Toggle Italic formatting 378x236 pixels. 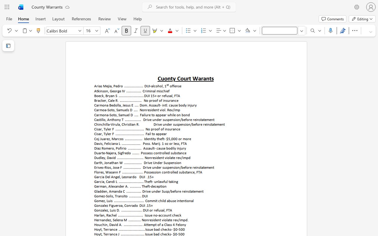point(136,31)
